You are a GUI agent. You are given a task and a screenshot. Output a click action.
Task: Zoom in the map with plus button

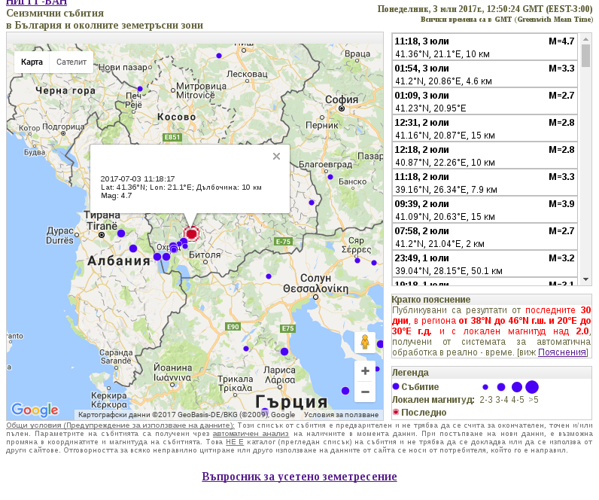pyautogui.click(x=365, y=370)
